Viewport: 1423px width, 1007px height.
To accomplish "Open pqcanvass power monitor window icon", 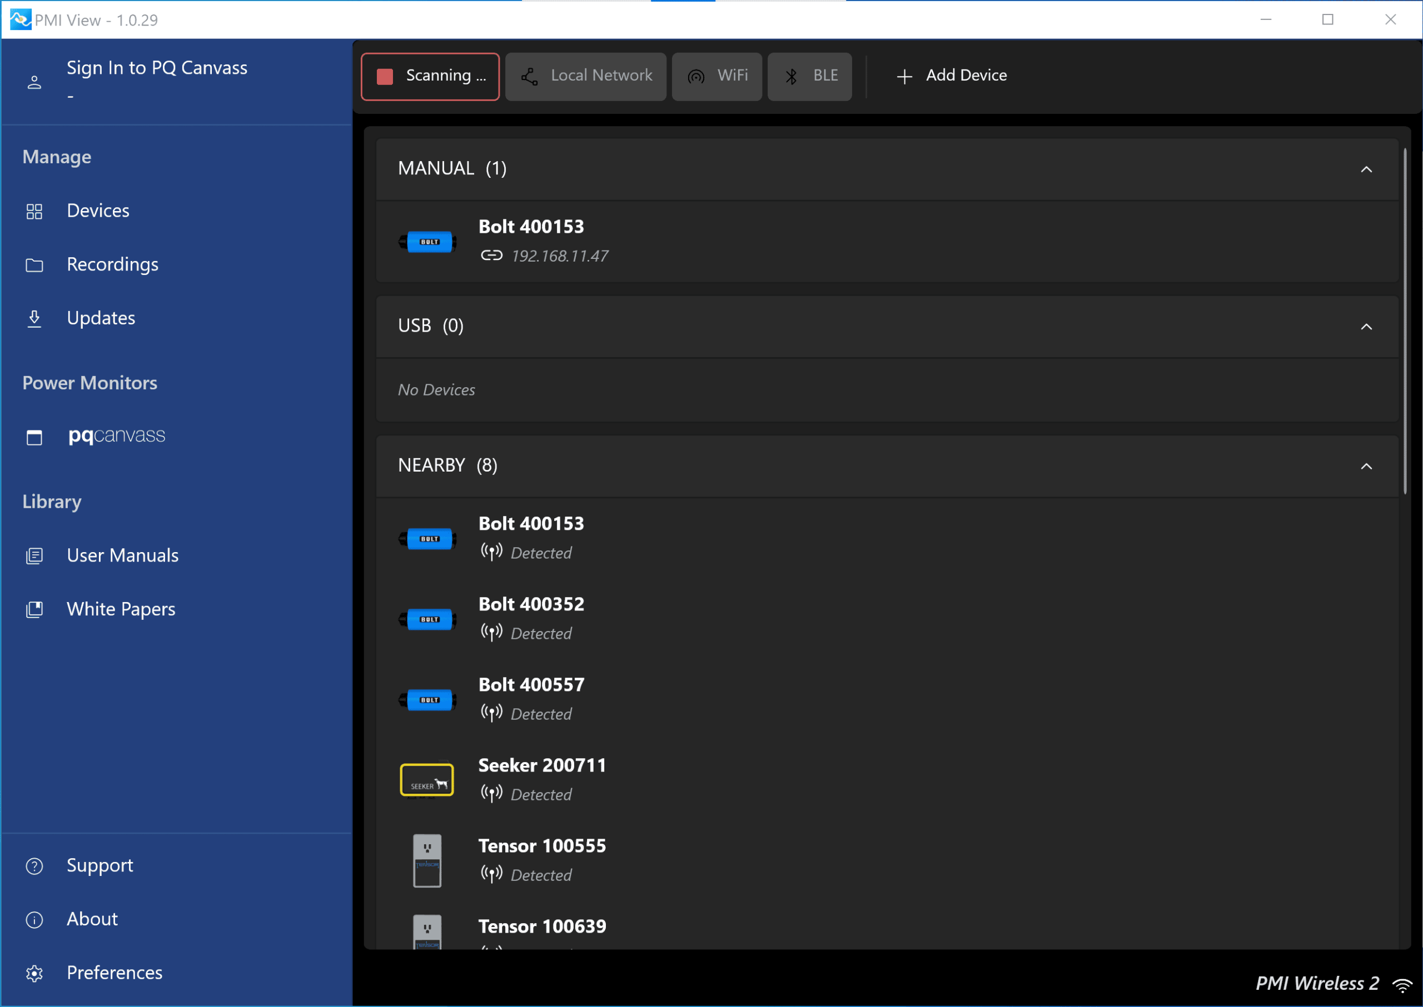I will point(35,437).
